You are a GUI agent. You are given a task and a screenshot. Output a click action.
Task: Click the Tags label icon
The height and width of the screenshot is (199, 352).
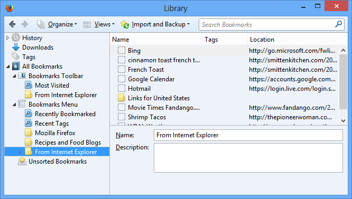(15, 56)
